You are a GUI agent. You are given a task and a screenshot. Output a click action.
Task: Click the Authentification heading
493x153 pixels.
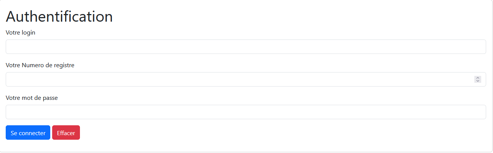click(59, 17)
